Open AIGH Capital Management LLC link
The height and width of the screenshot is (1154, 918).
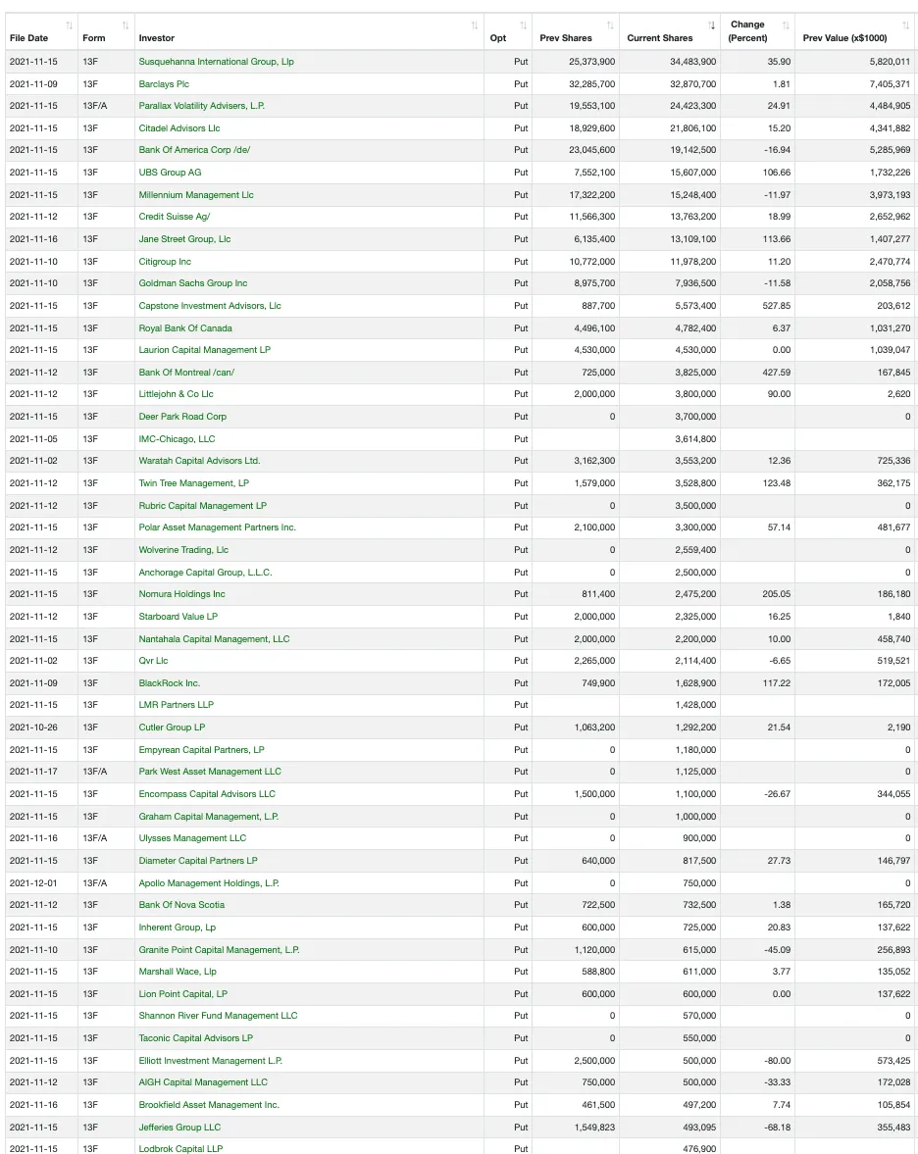tap(203, 1082)
